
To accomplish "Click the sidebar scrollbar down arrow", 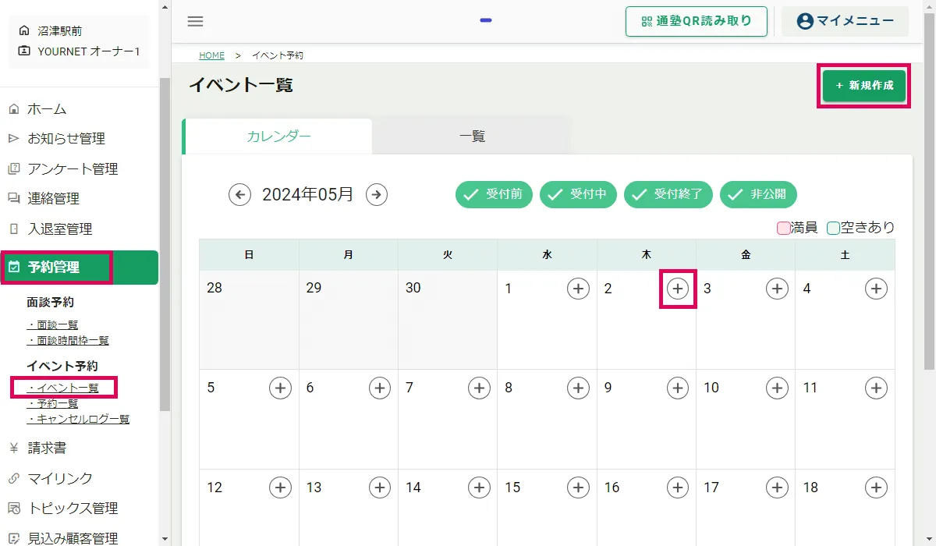I will [x=164, y=539].
